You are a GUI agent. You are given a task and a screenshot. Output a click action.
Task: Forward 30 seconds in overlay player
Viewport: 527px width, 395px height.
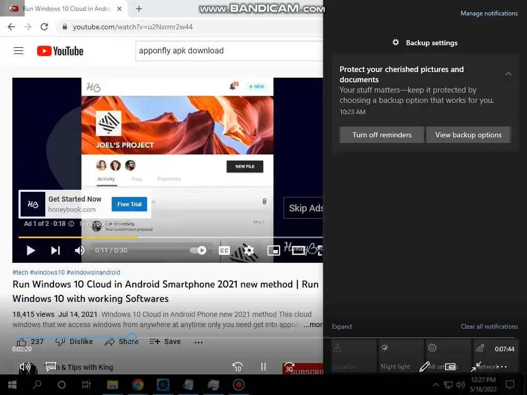tap(289, 367)
